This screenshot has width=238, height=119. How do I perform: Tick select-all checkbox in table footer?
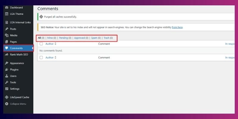point(41,57)
